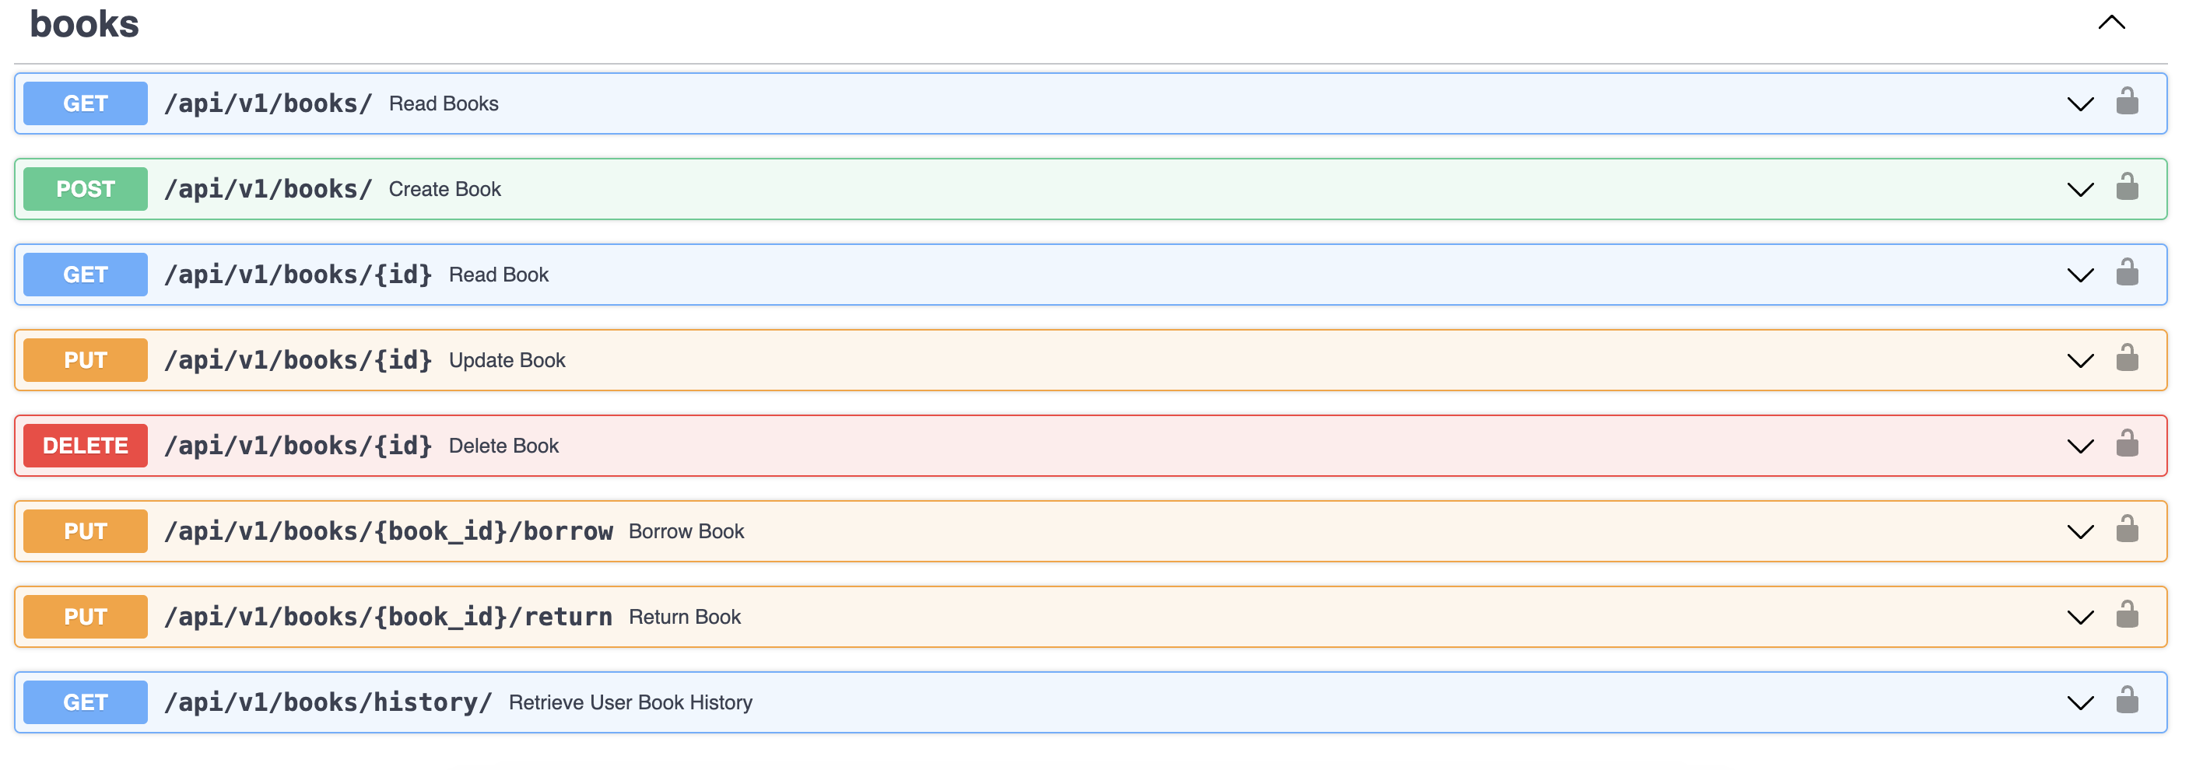
Task: Click GET button for Read Books
Action: coord(86,104)
